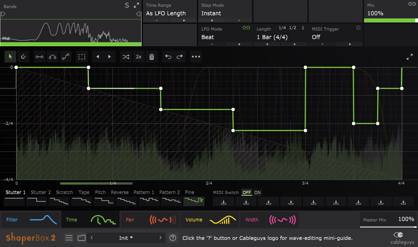
Task: Turn MIDI Switch OFF
Action: [x=247, y=192]
